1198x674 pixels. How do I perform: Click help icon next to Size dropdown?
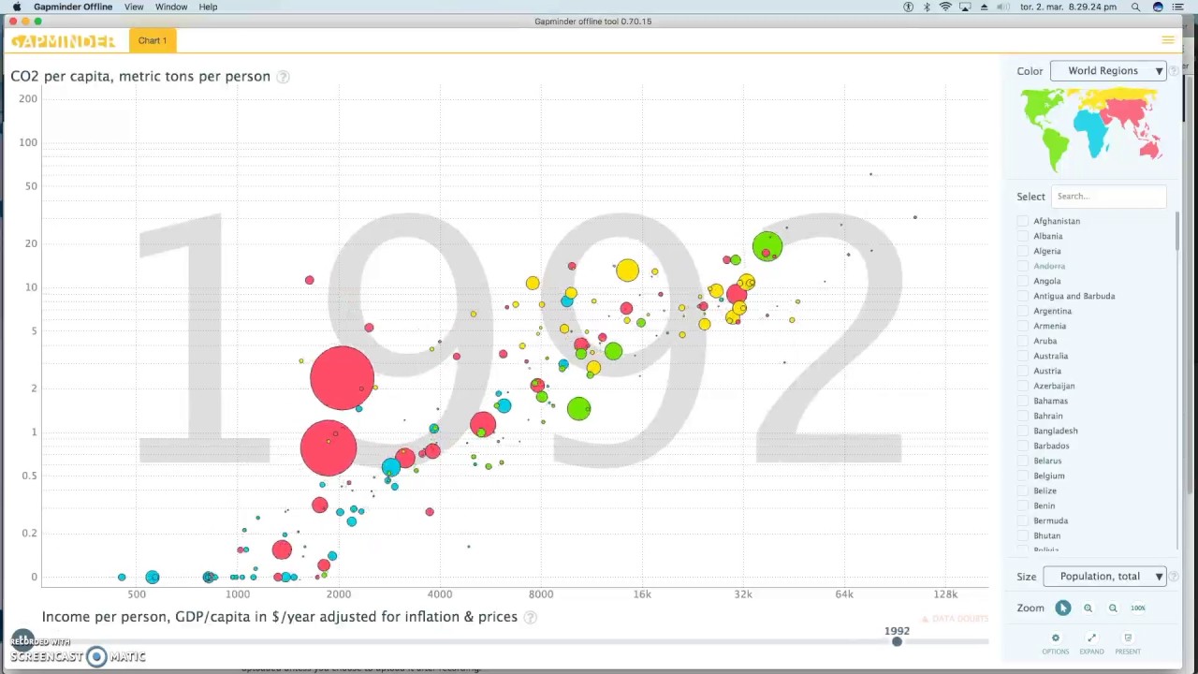pos(1174,577)
